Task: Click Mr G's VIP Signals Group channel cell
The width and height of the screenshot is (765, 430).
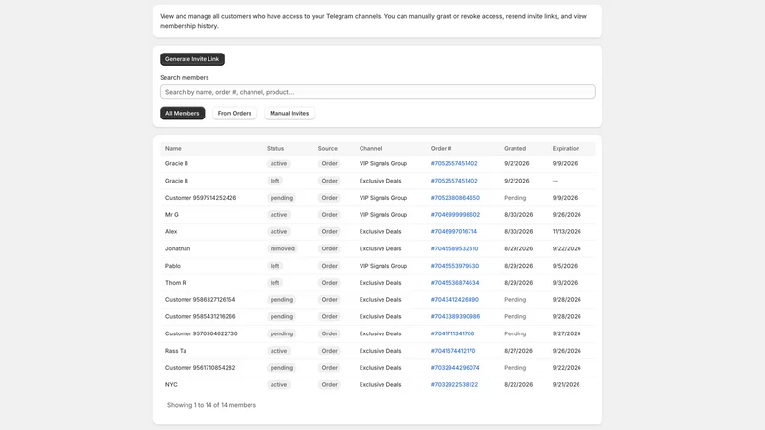Action: click(383, 215)
